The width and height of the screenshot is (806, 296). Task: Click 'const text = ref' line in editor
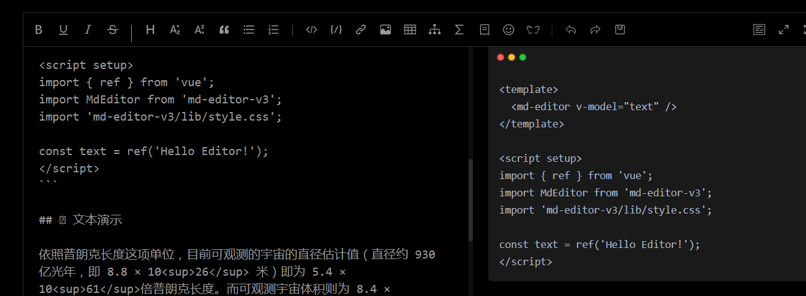[x=154, y=151]
